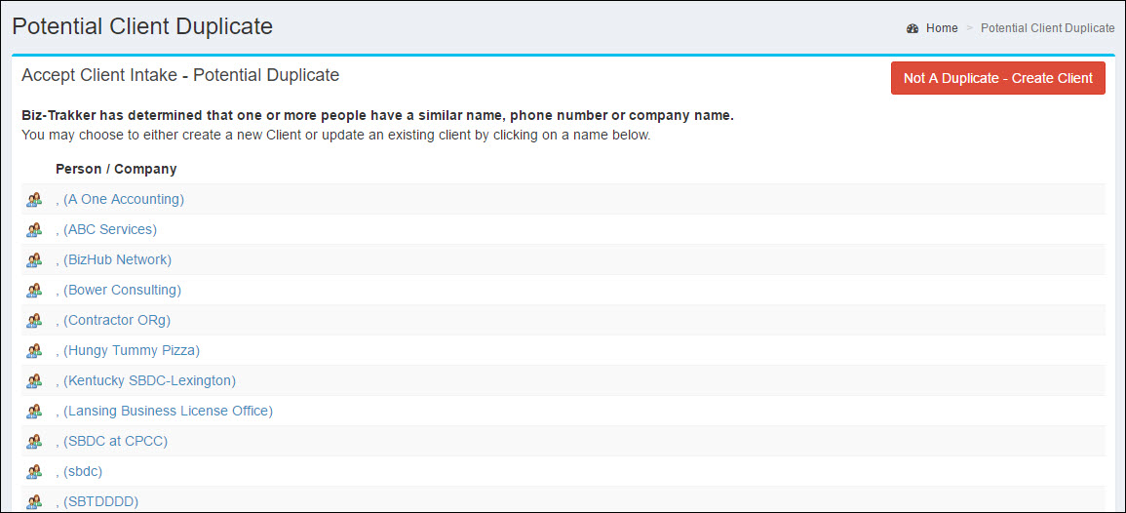Open the lowercase sbdc entry
Screen dimensions: 1126x513
point(79,471)
